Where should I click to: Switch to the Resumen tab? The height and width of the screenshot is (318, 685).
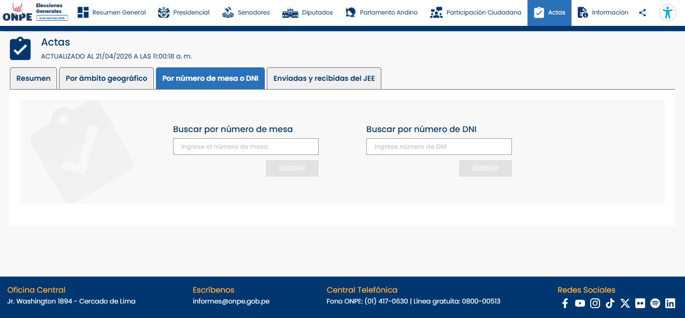[x=33, y=79]
